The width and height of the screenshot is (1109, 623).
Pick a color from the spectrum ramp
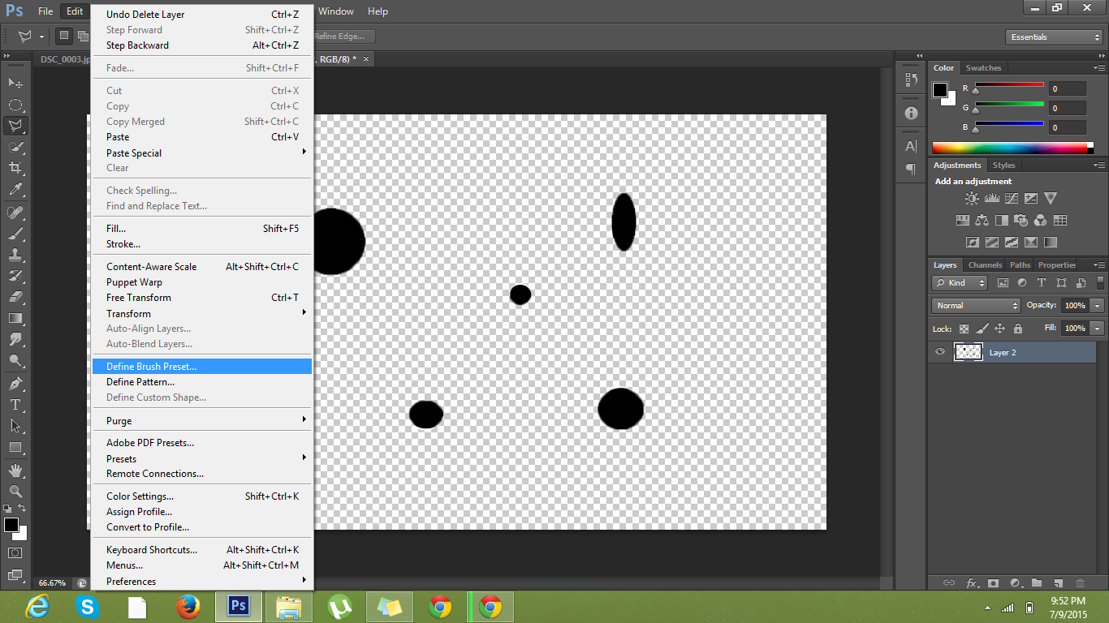[1009, 148]
